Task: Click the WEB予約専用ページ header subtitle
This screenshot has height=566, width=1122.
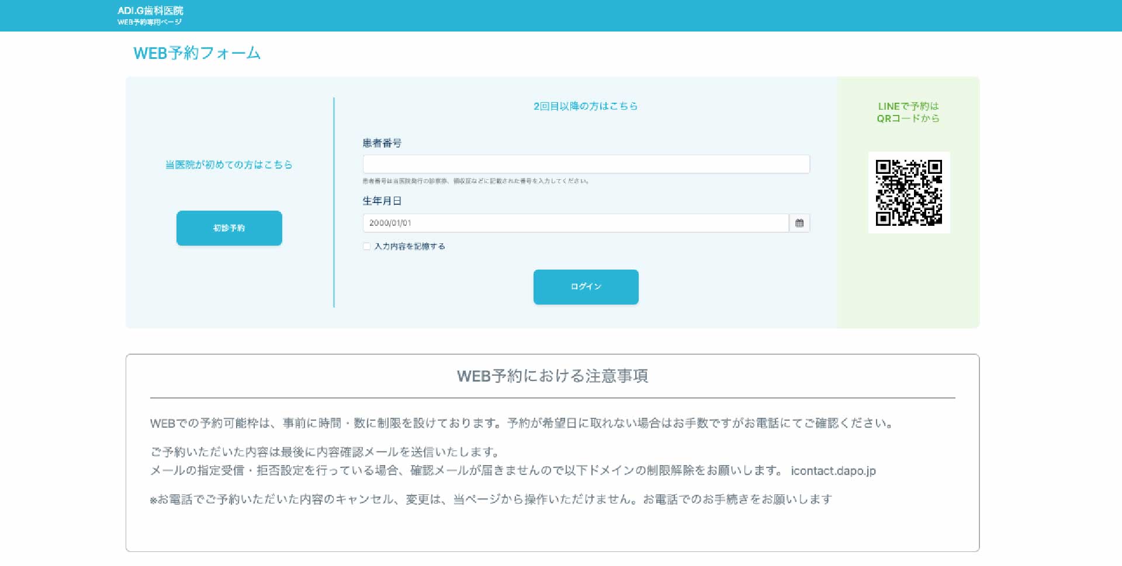Action: point(149,22)
